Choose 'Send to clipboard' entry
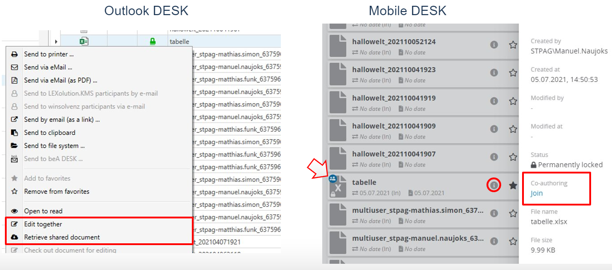The image size is (612, 270). [50, 133]
